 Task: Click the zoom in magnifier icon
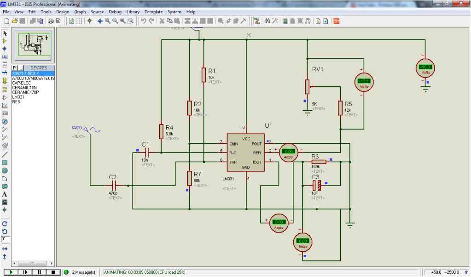[108, 21]
